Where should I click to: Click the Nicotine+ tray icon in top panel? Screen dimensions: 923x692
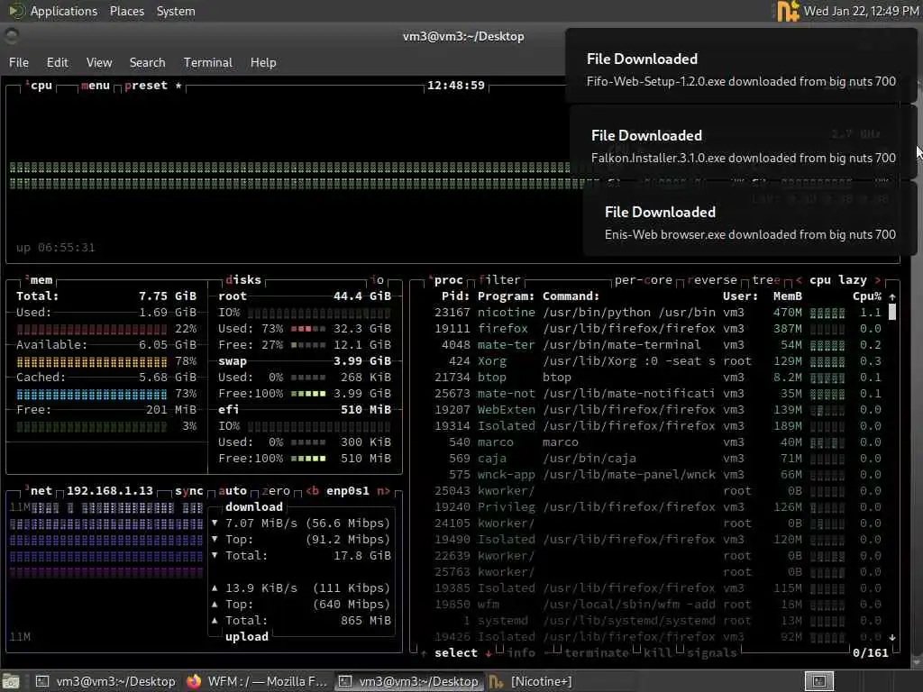pos(788,11)
